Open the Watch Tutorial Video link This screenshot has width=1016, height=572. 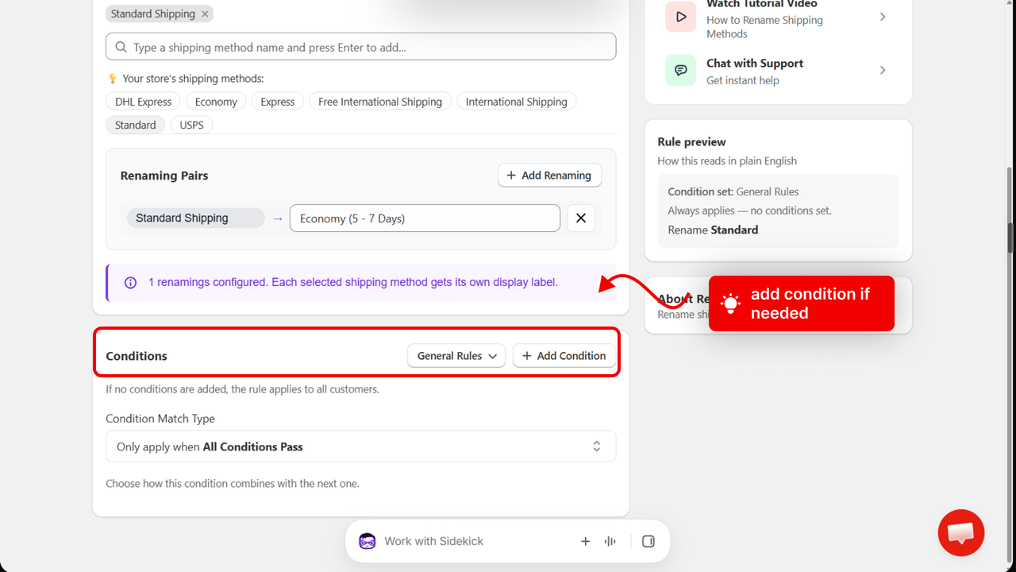click(779, 17)
